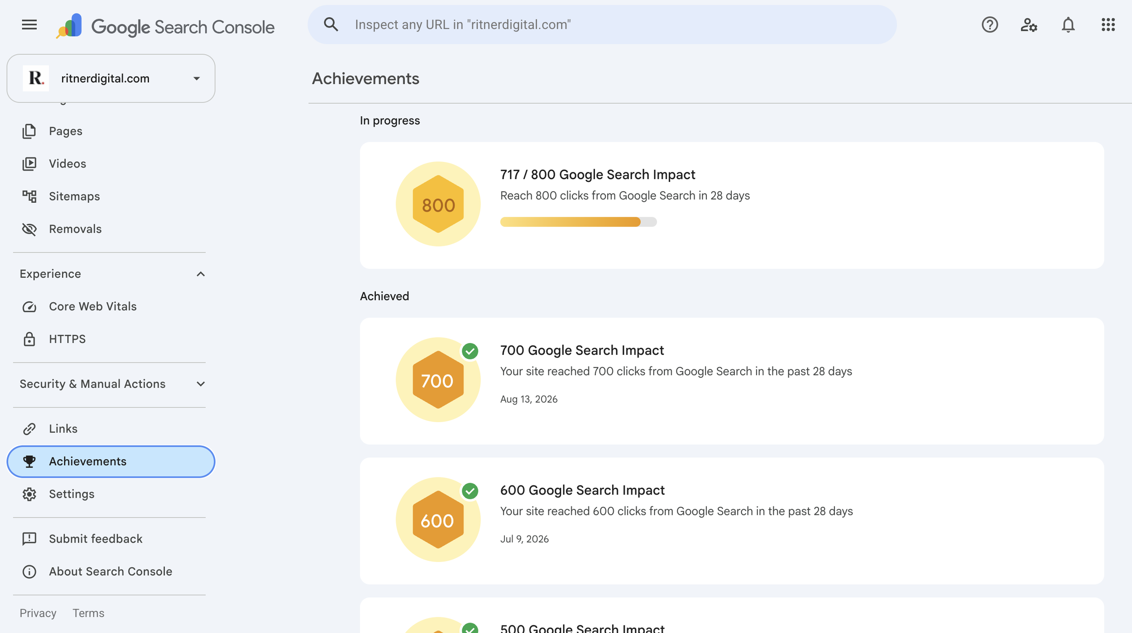The height and width of the screenshot is (633, 1132).
Task: Expand Security & Manual Actions section
Action: point(112,384)
